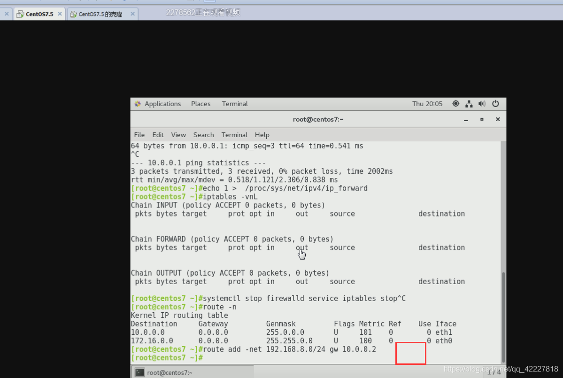Minimize the root@centos7 terminal window
Image resolution: width=563 pixels, height=378 pixels.
pos(466,120)
